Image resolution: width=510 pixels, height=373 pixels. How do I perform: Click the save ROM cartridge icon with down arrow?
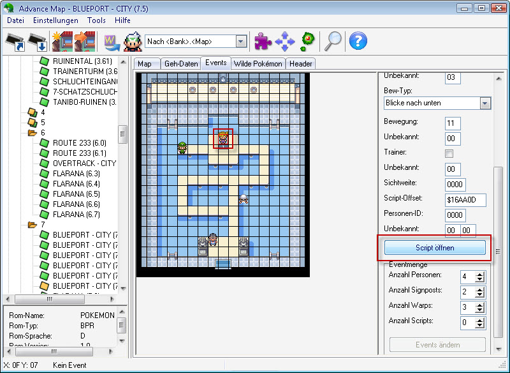tap(37, 42)
